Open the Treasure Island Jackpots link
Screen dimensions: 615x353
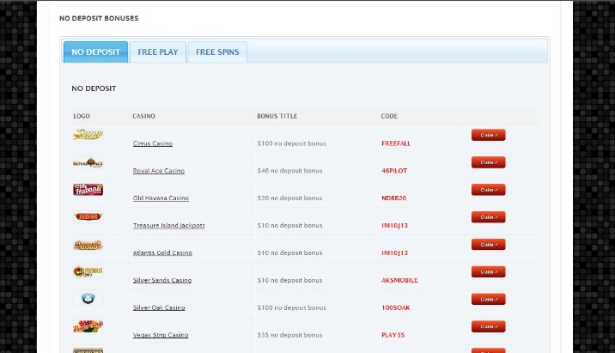pos(168,226)
